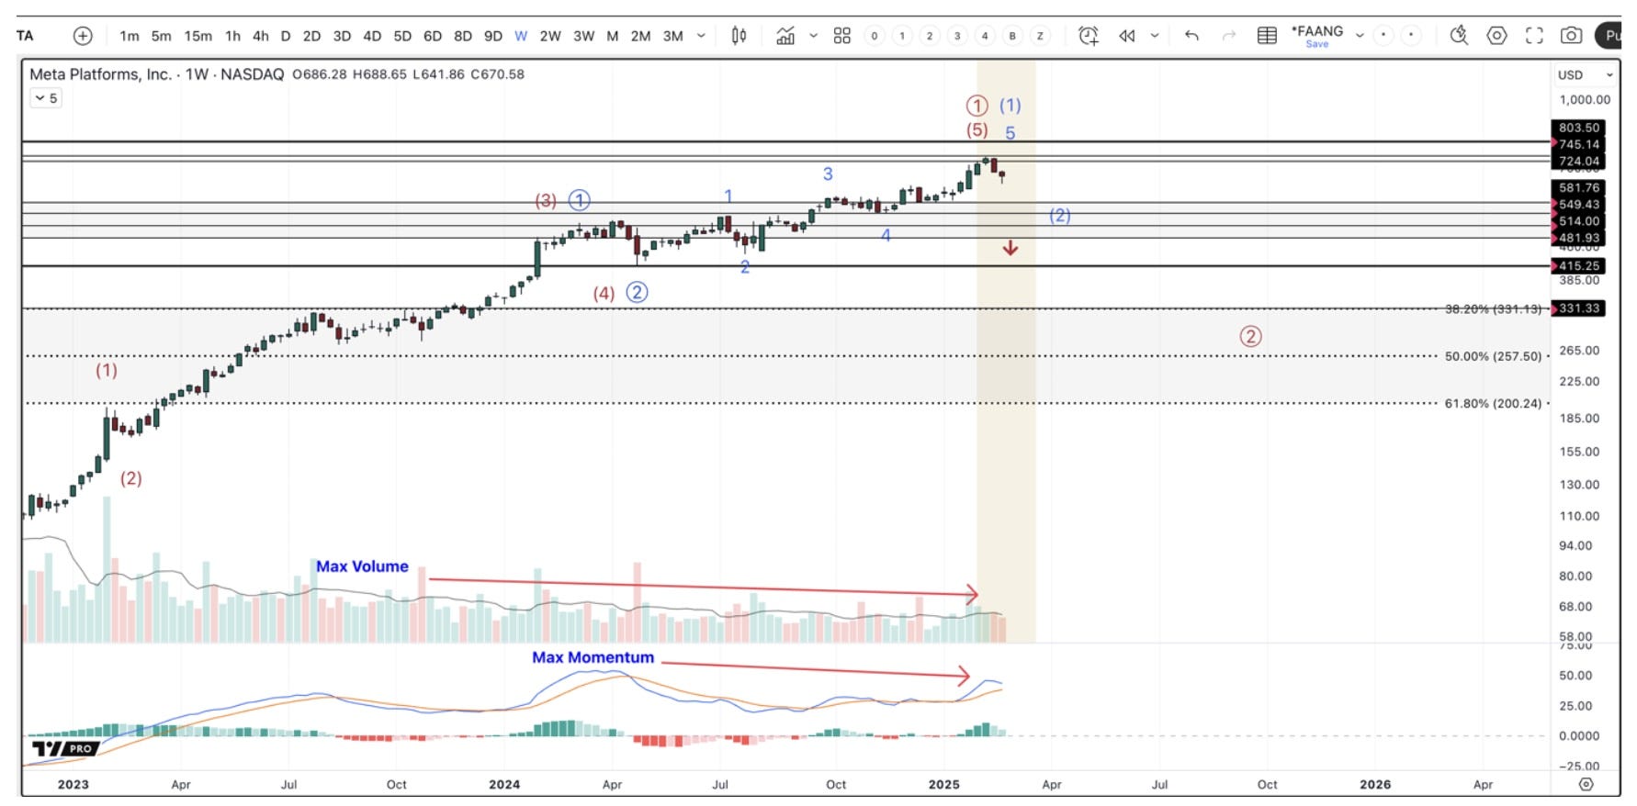Select quick layout button B
The height and width of the screenshot is (806, 1637).
[x=1012, y=36]
